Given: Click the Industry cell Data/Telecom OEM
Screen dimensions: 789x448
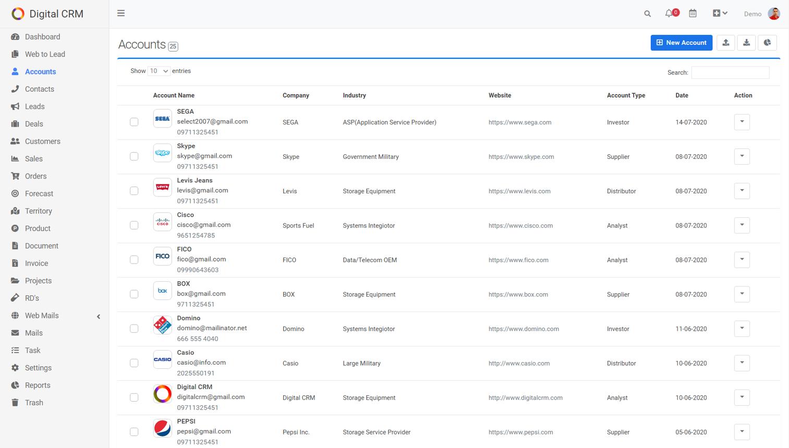Looking at the screenshot, I should [370, 260].
